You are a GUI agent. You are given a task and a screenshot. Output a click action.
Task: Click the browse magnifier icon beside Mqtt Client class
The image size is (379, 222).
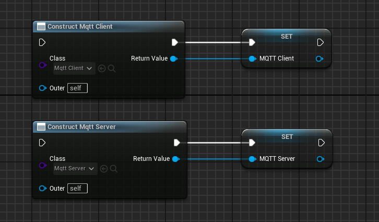[x=111, y=68]
